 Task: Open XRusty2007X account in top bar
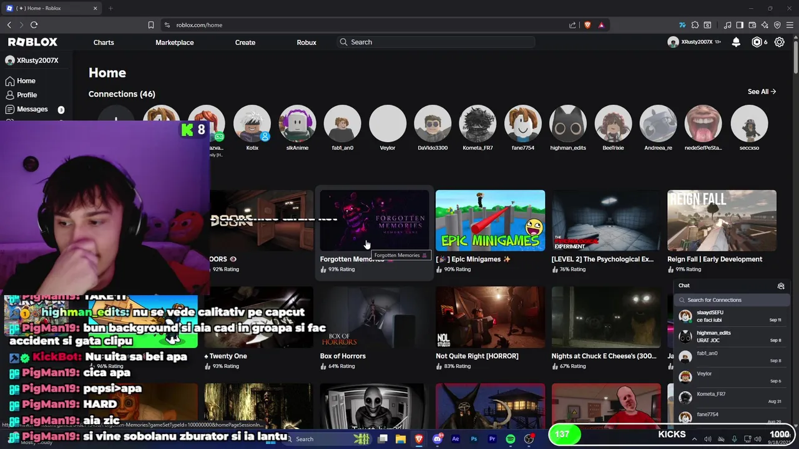[694, 42]
